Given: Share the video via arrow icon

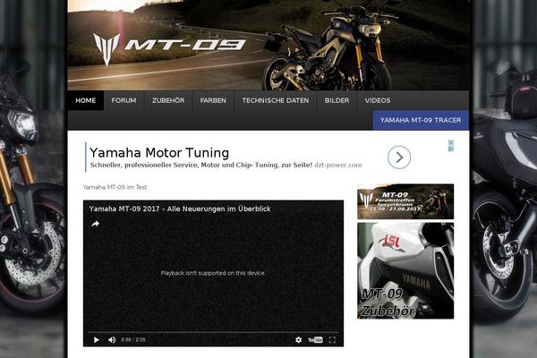Looking at the screenshot, I should coord(95,224).
